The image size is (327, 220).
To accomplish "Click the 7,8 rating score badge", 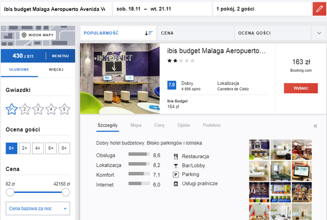I will click(x=171, y=85).
